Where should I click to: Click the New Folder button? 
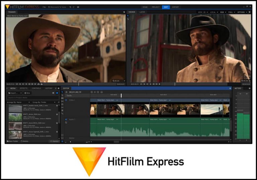click(12, 141)
